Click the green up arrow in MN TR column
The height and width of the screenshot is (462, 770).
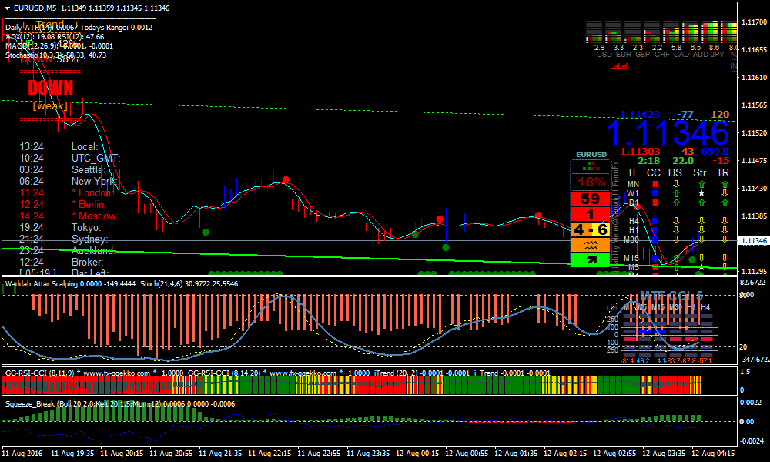coord(724,185)
